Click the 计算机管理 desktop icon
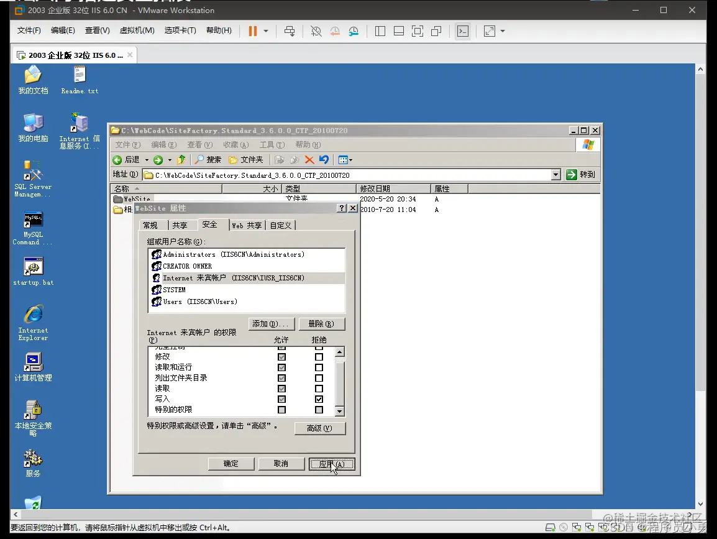 [x=34, y=367]
